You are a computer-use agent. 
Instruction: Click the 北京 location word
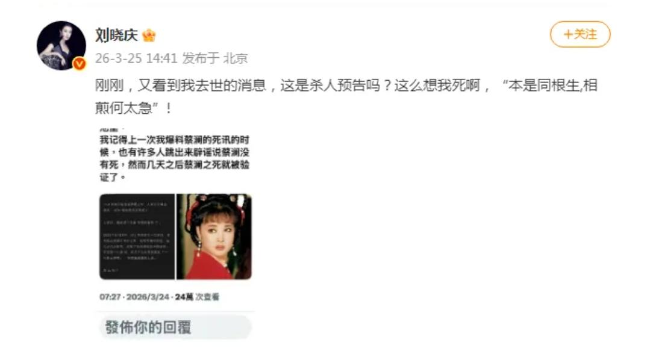tap(236, 58)
